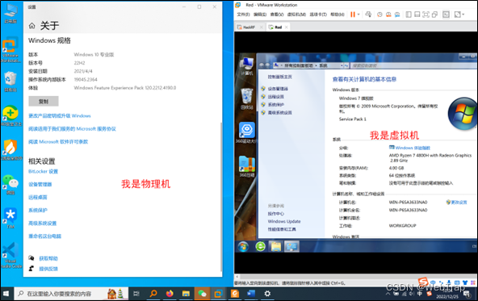Open 更改产品密钥或升级 Windows link
478x301 pixels.
tap(60, 115)
